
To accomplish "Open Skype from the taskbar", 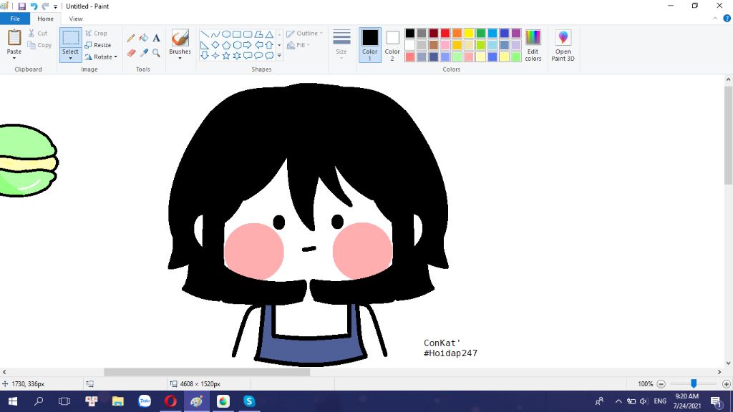I will pos(249,401).
